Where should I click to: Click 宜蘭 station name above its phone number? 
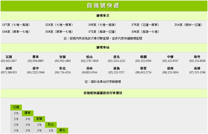pos(63,57)
